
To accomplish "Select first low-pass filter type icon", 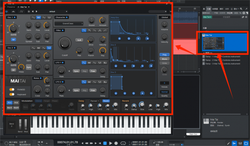I will point(84,30).
